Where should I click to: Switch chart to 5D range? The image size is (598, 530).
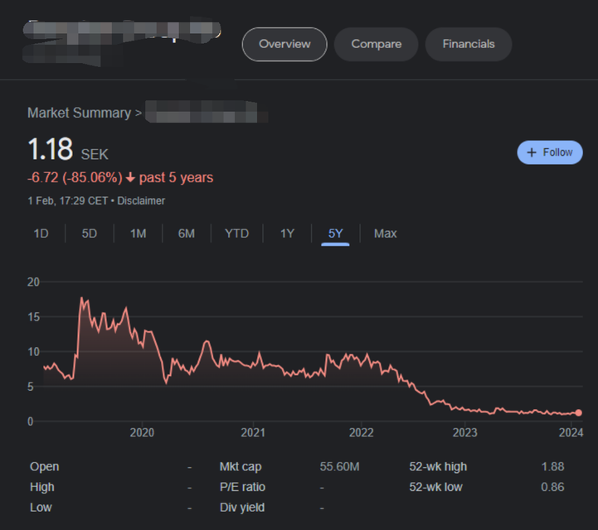click(90, 234)
